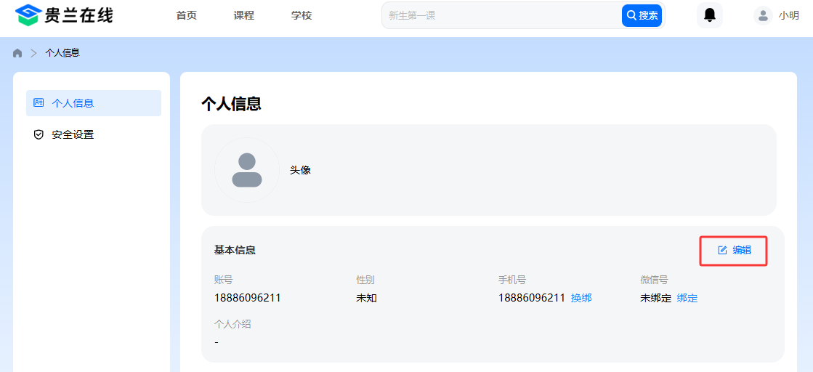Click the 换绑 link beside the phone number
The width and height of the screenshot is (813, 372).
[581, 298]
